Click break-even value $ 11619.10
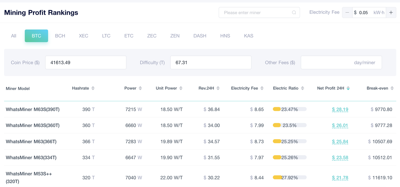Screen dimensions: 400x187 [x=380, y=178]
